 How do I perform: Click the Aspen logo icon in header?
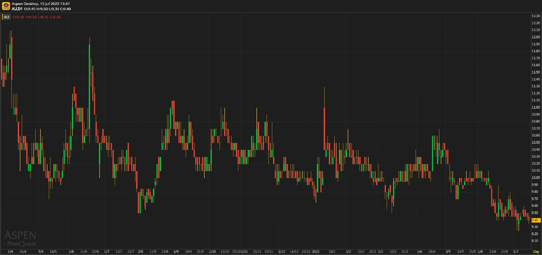[x=6, y=6]
